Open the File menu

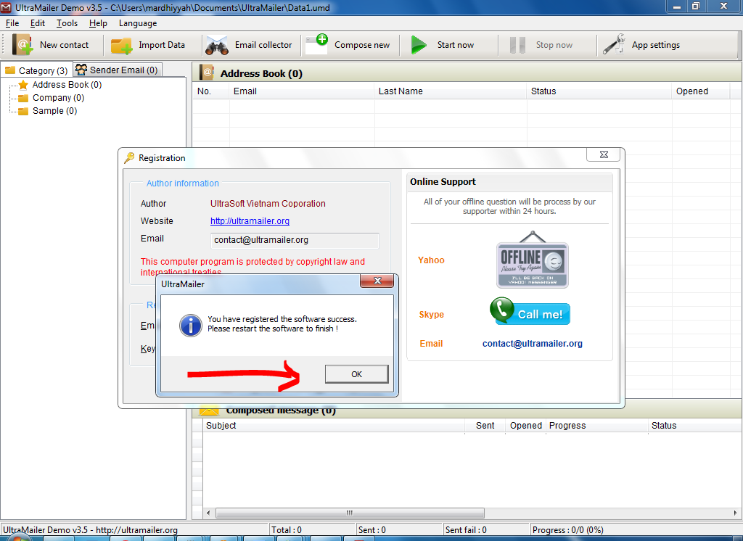pos(12,23)
